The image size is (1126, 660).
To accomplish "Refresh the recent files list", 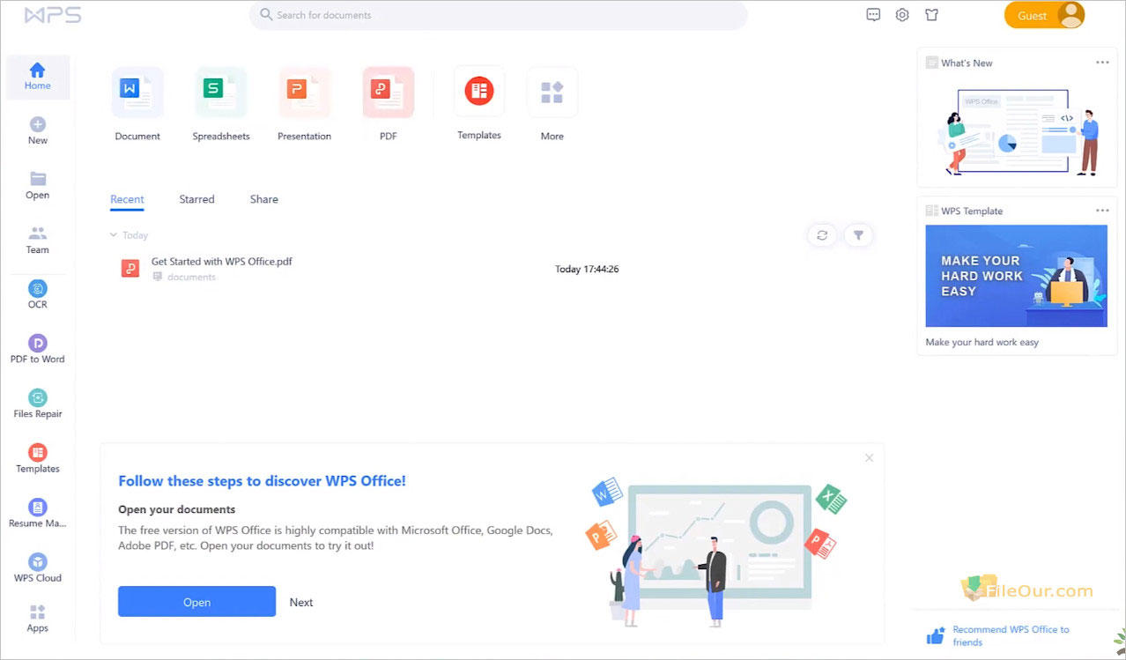I will pos(822,235).
